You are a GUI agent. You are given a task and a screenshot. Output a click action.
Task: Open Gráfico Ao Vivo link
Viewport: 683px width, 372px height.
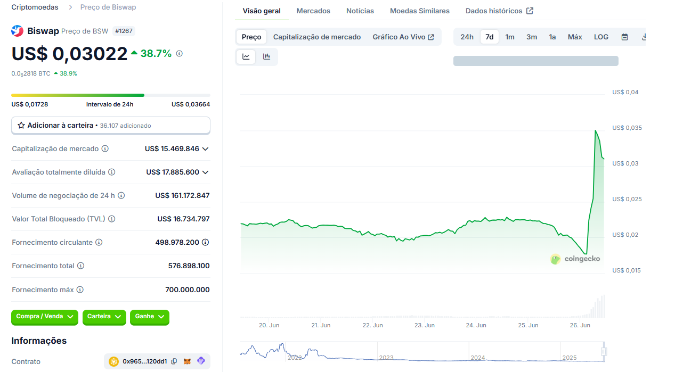pos(403,37)
